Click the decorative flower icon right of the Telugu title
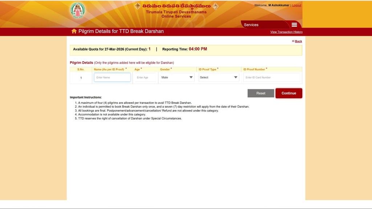 pyautogui.click(x=214, y=6)
